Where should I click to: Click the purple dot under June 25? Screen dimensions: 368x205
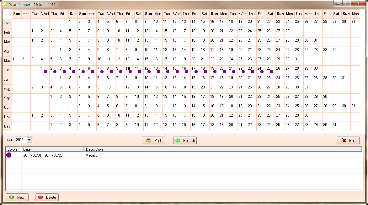coord(271,72)
